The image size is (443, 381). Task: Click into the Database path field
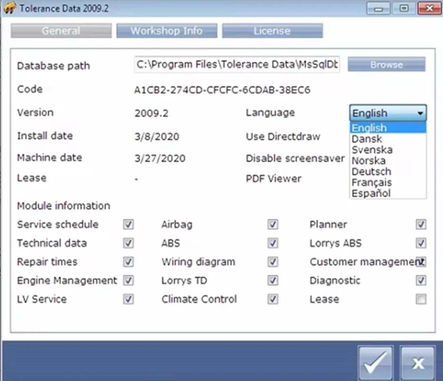click(237, 64)
